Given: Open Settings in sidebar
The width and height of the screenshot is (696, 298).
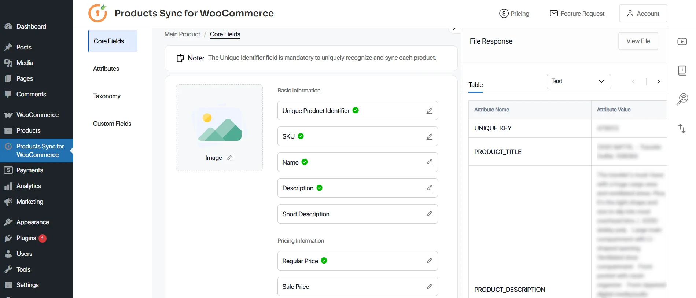Looking at the screenshot, I should click(37, 285).
